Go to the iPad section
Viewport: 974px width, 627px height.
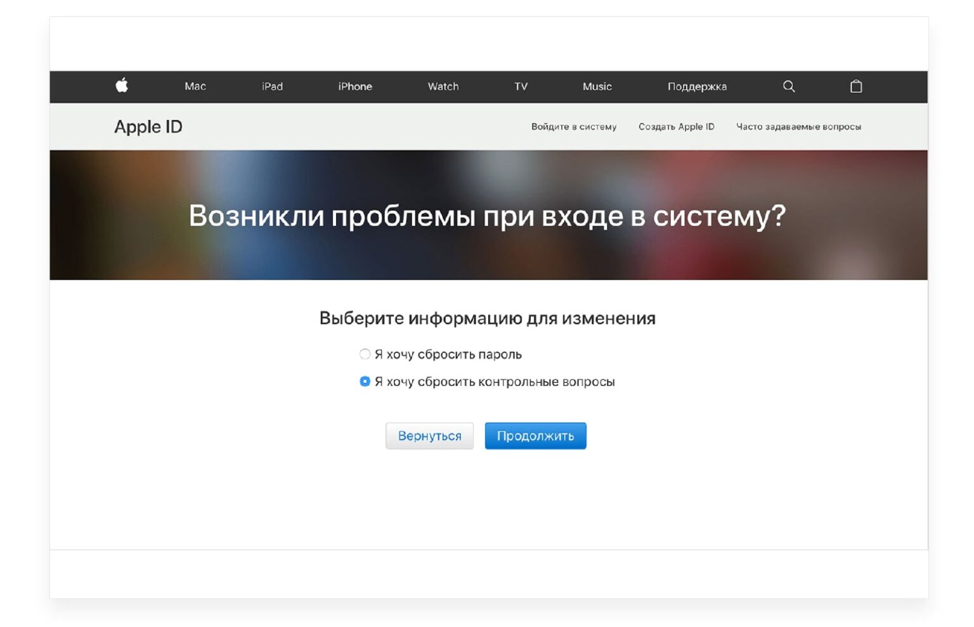coord(272,86)
